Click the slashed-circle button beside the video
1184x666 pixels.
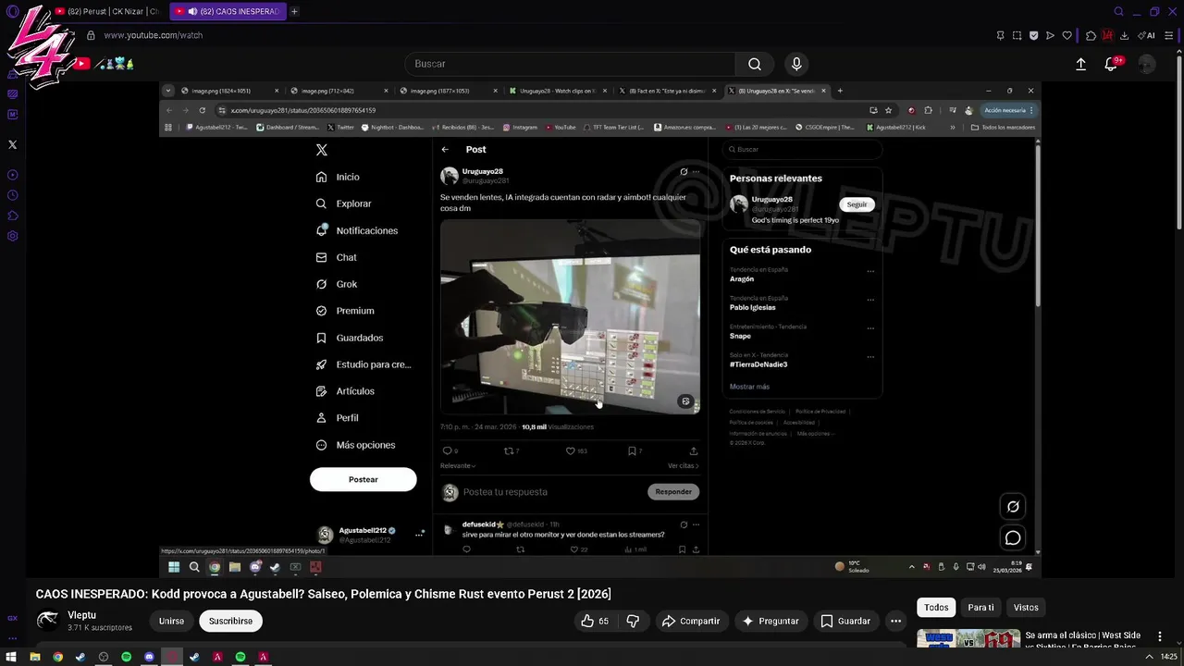coord(1013,506)
